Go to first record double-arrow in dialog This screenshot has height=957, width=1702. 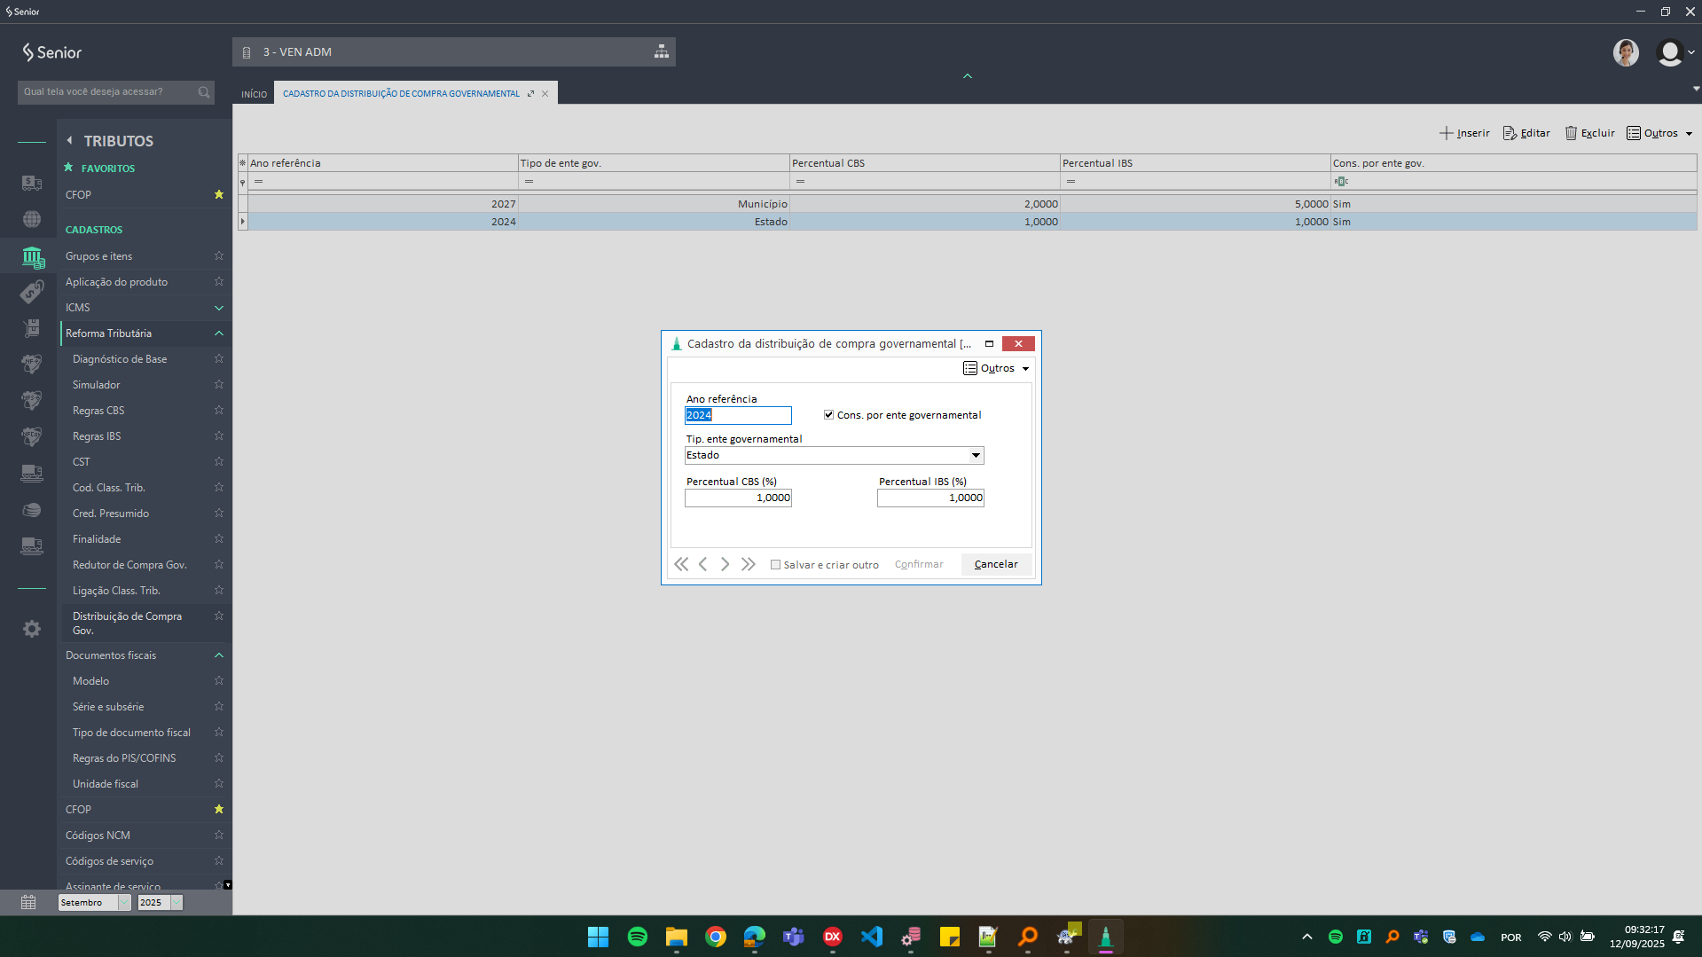[x=681, y=564]
